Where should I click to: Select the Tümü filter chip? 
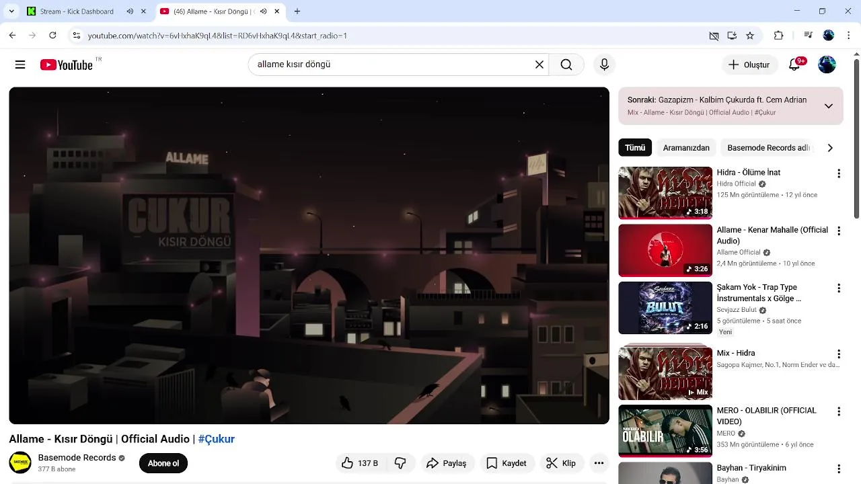point(635,148)
